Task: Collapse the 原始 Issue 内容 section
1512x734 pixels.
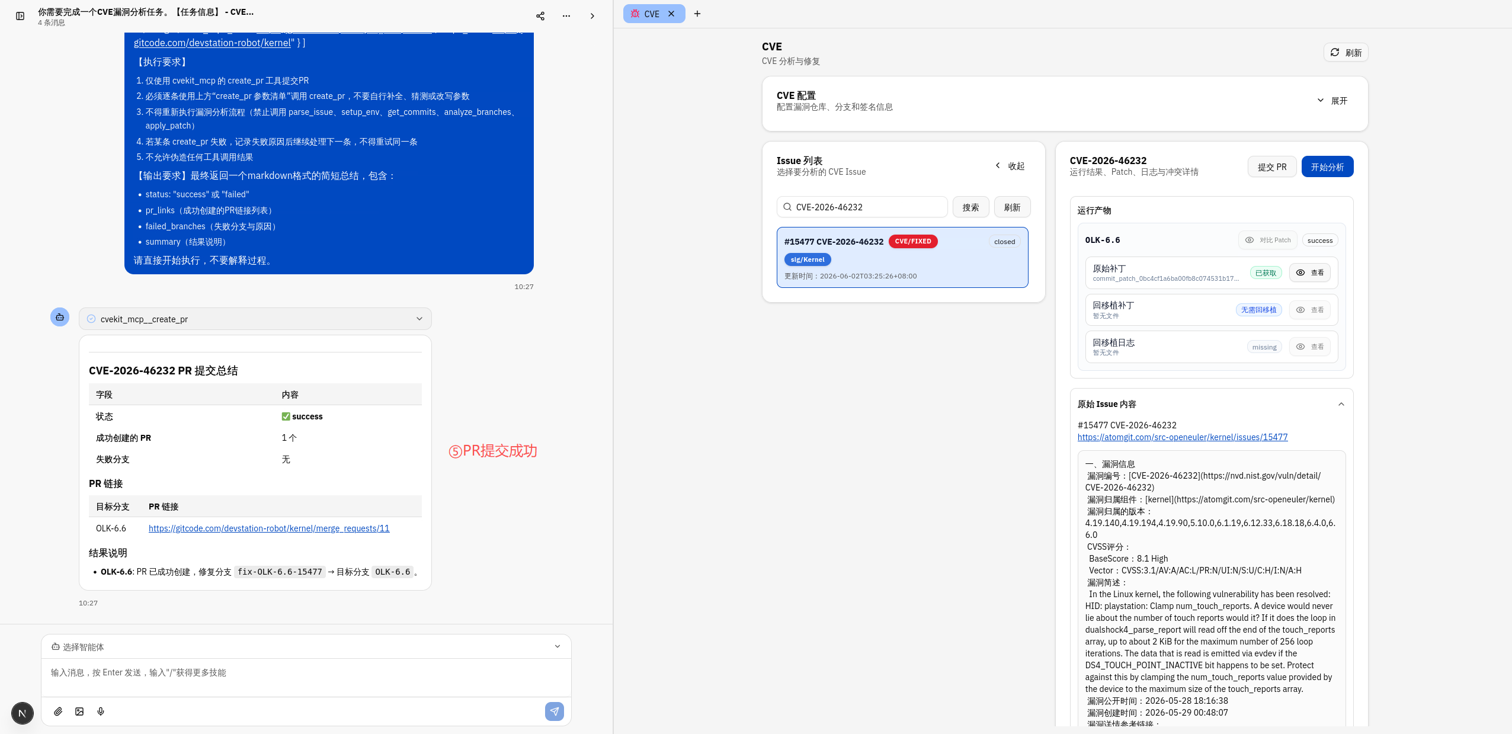Action: [1341, 404]
